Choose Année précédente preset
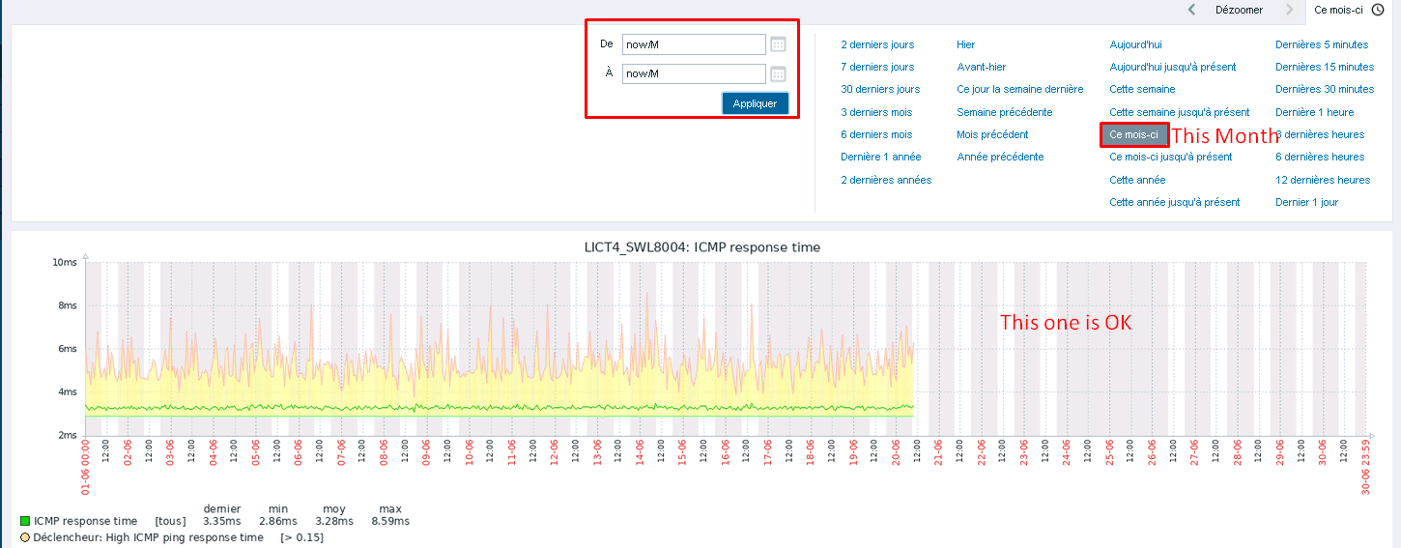 pos(1000,157)
